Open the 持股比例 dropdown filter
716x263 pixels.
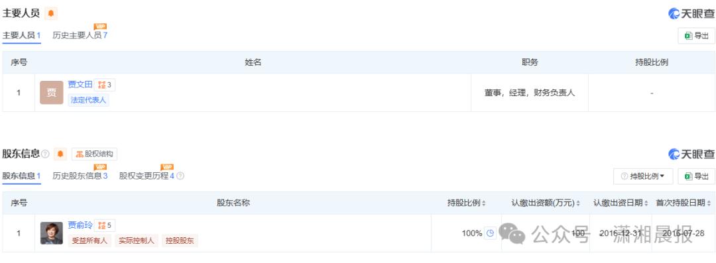[x=643, y=176]
